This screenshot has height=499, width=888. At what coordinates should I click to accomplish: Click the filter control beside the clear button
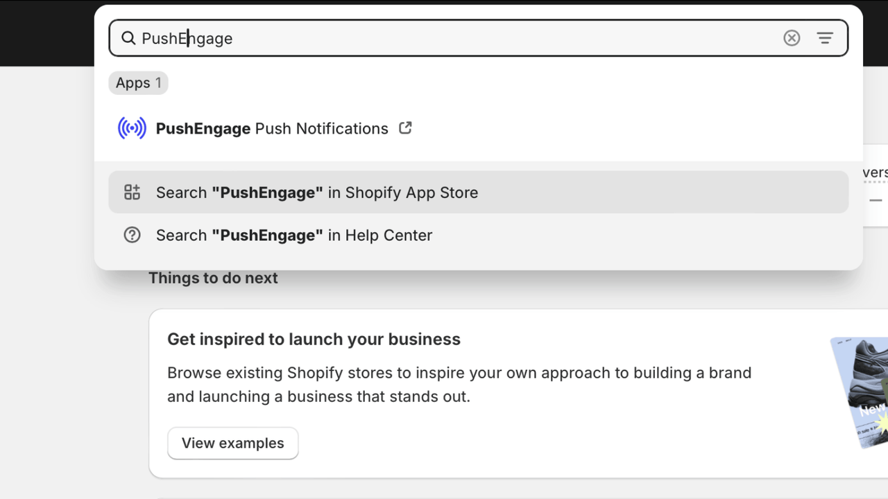(x=825, y=38)
